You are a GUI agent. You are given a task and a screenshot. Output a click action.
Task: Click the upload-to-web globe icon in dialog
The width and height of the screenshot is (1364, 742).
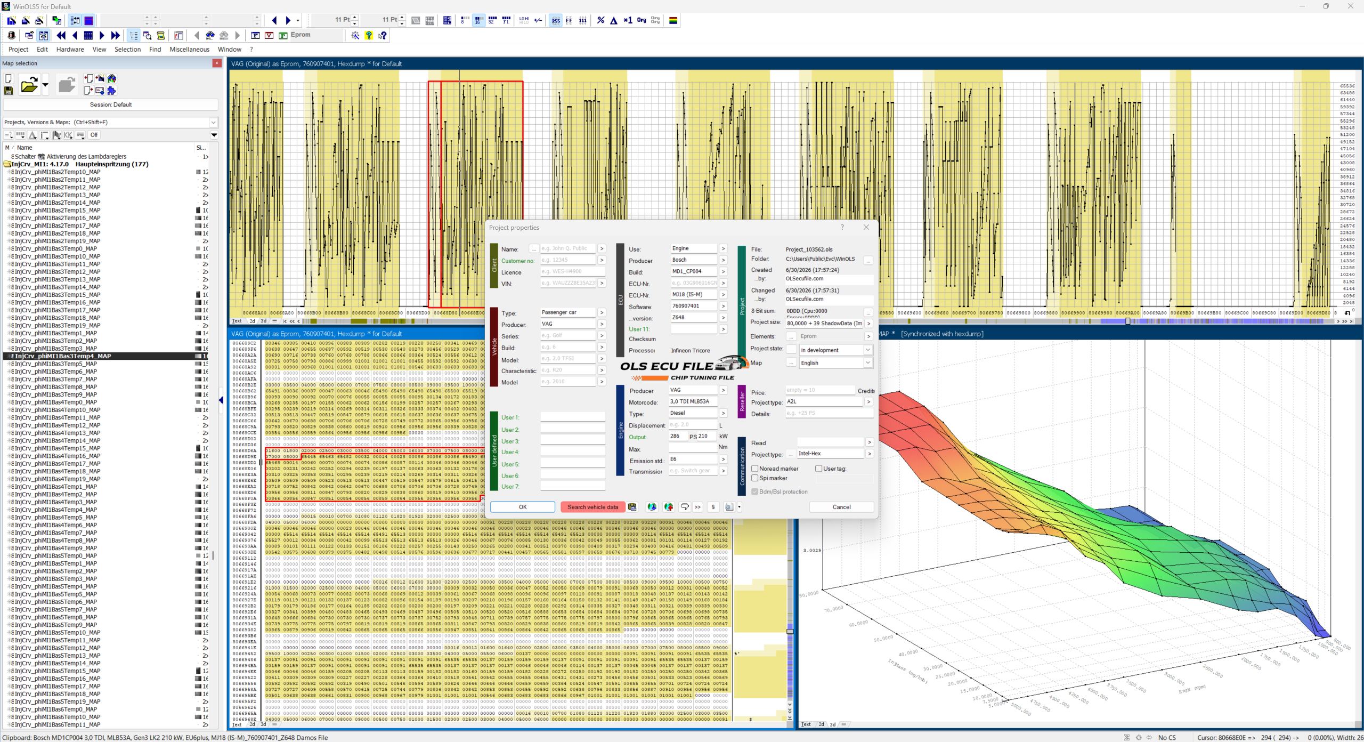[669, 507]
